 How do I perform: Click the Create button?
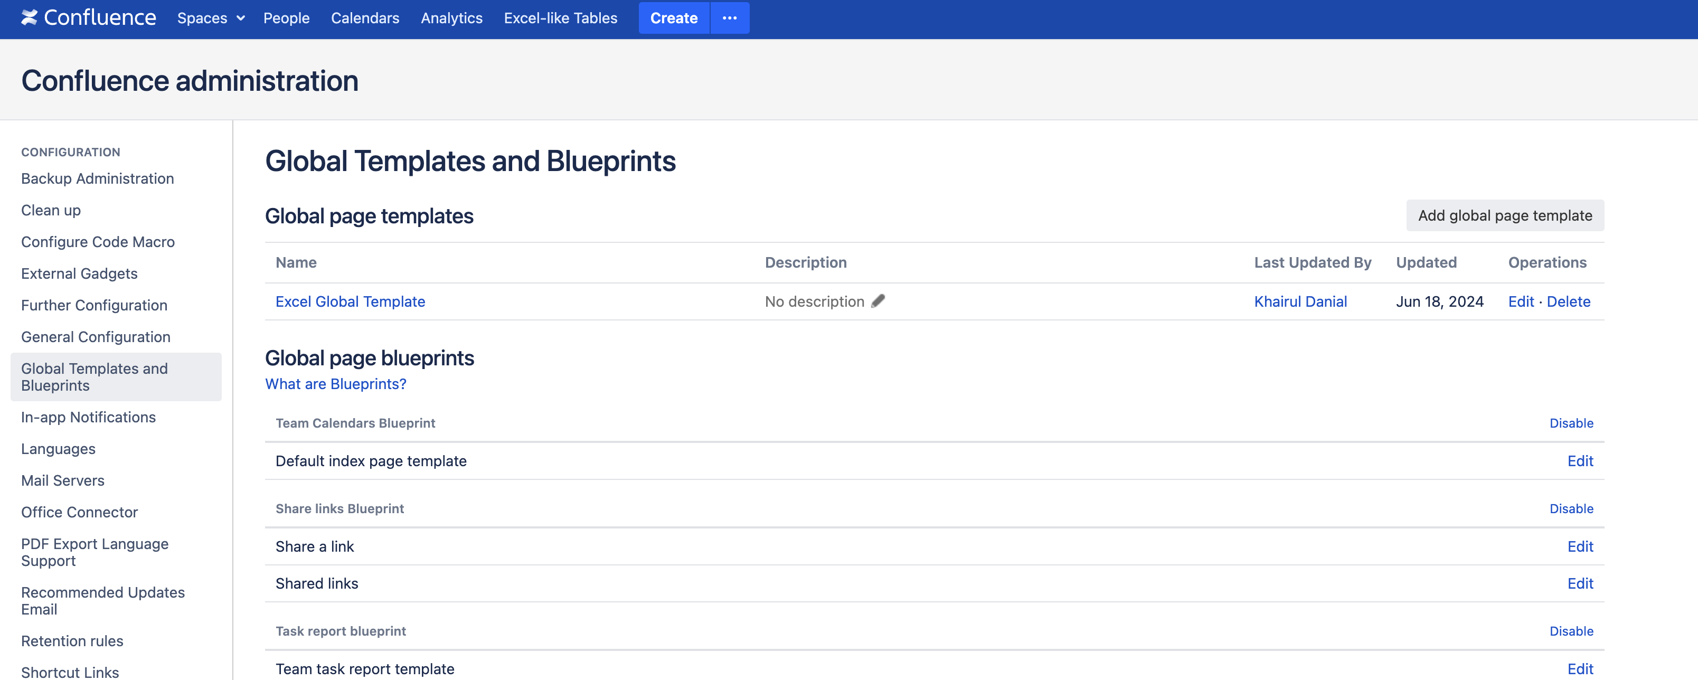673,18
